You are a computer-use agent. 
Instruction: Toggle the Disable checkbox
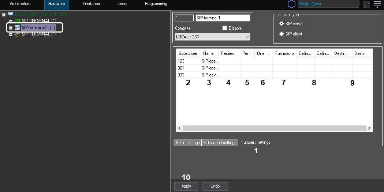pos(225,28)
